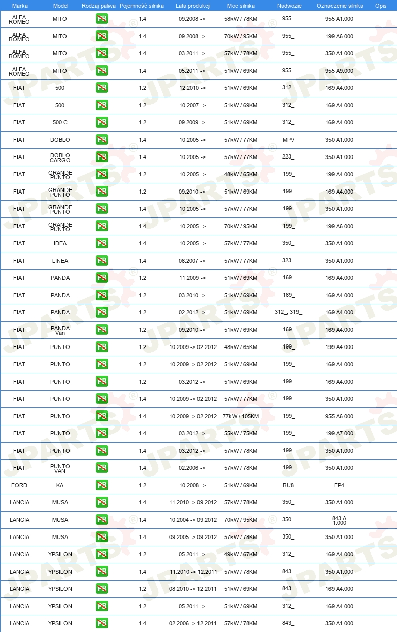Click the MPV body type cell

click(x=288, y=140)
